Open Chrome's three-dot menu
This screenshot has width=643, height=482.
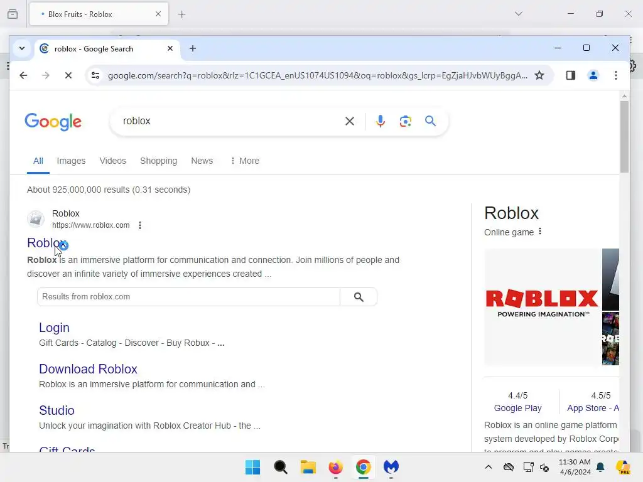pyautogui.click(x=615, y=75)
